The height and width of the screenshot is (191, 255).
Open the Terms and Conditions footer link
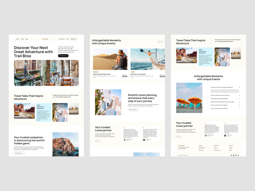point(218,151)
